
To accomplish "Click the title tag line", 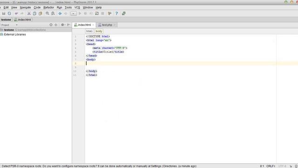I will (x=108, y=52).
